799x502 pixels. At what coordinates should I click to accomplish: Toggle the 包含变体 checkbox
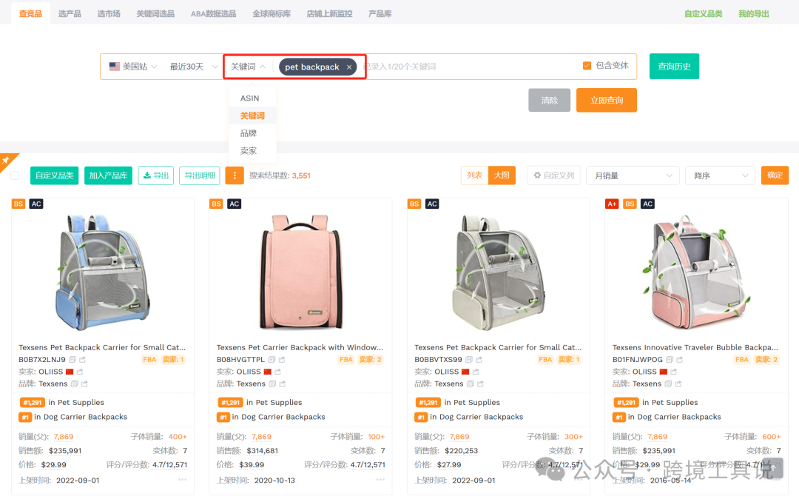point(587,66)
